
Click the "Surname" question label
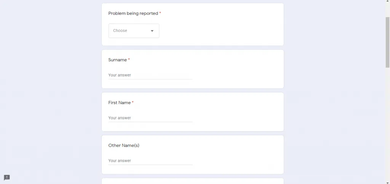point(117,60)
